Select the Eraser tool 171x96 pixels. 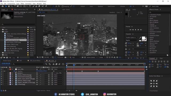tap(39, 6)
